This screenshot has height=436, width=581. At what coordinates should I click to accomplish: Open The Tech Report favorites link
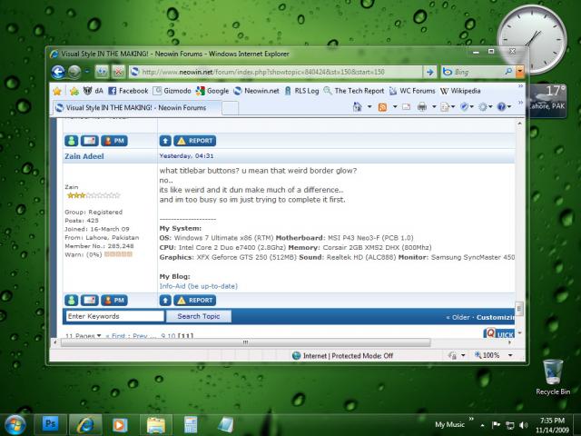354,91
